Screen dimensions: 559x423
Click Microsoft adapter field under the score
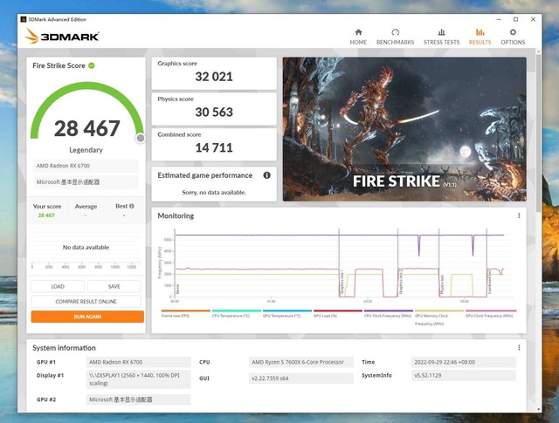tap(86, 182)
